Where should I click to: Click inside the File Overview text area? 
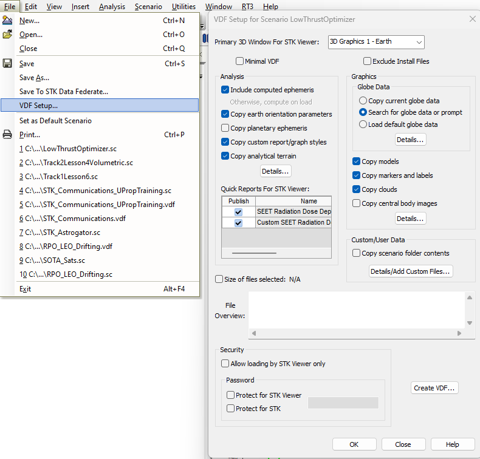[356, 310]
